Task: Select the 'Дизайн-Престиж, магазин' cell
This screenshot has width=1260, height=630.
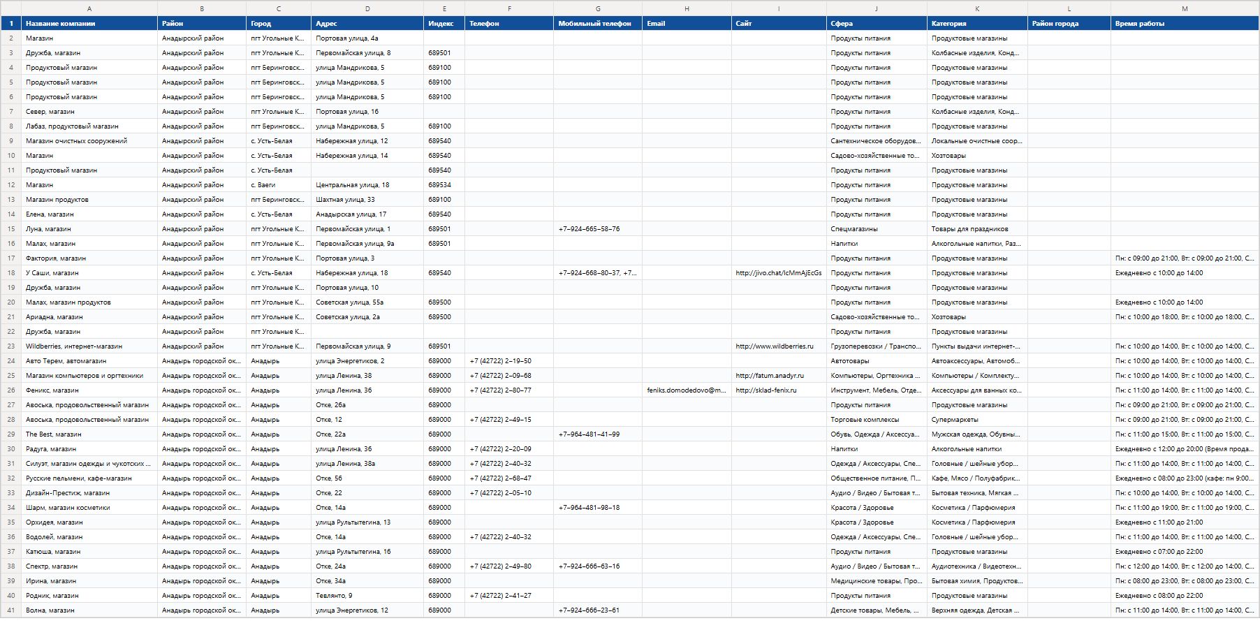Action: (89, 493)
